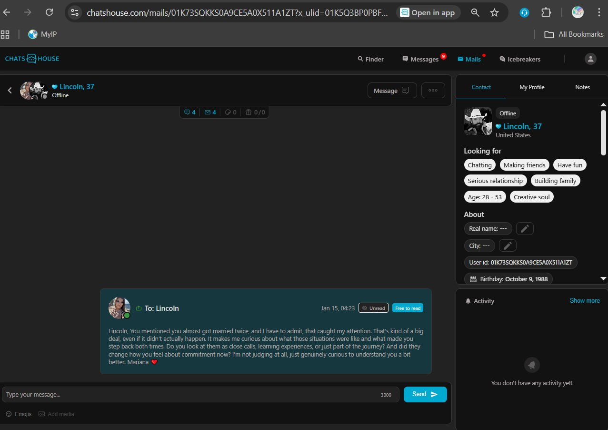The image size is (608, 430).
Task: Open the browser zoom magnifier icon
Action: click(475, 12)
